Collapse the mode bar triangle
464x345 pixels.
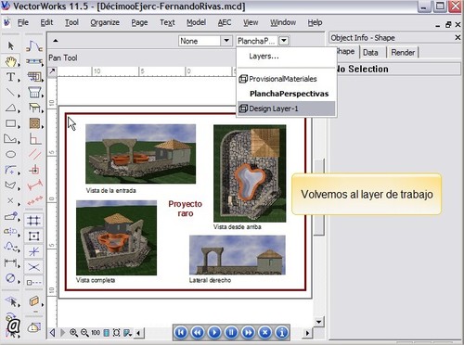pos(56,41)
